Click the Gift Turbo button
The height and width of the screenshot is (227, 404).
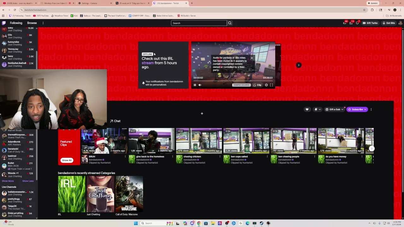pos(370,23)
